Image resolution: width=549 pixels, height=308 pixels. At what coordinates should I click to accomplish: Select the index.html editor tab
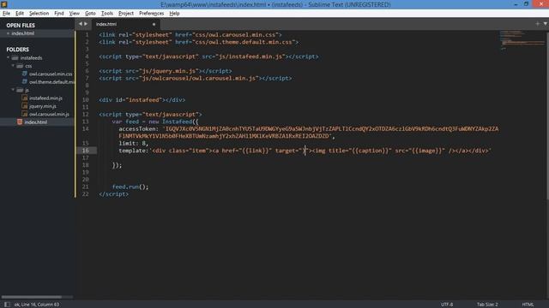pyautogui.click(x=126, y=24)
